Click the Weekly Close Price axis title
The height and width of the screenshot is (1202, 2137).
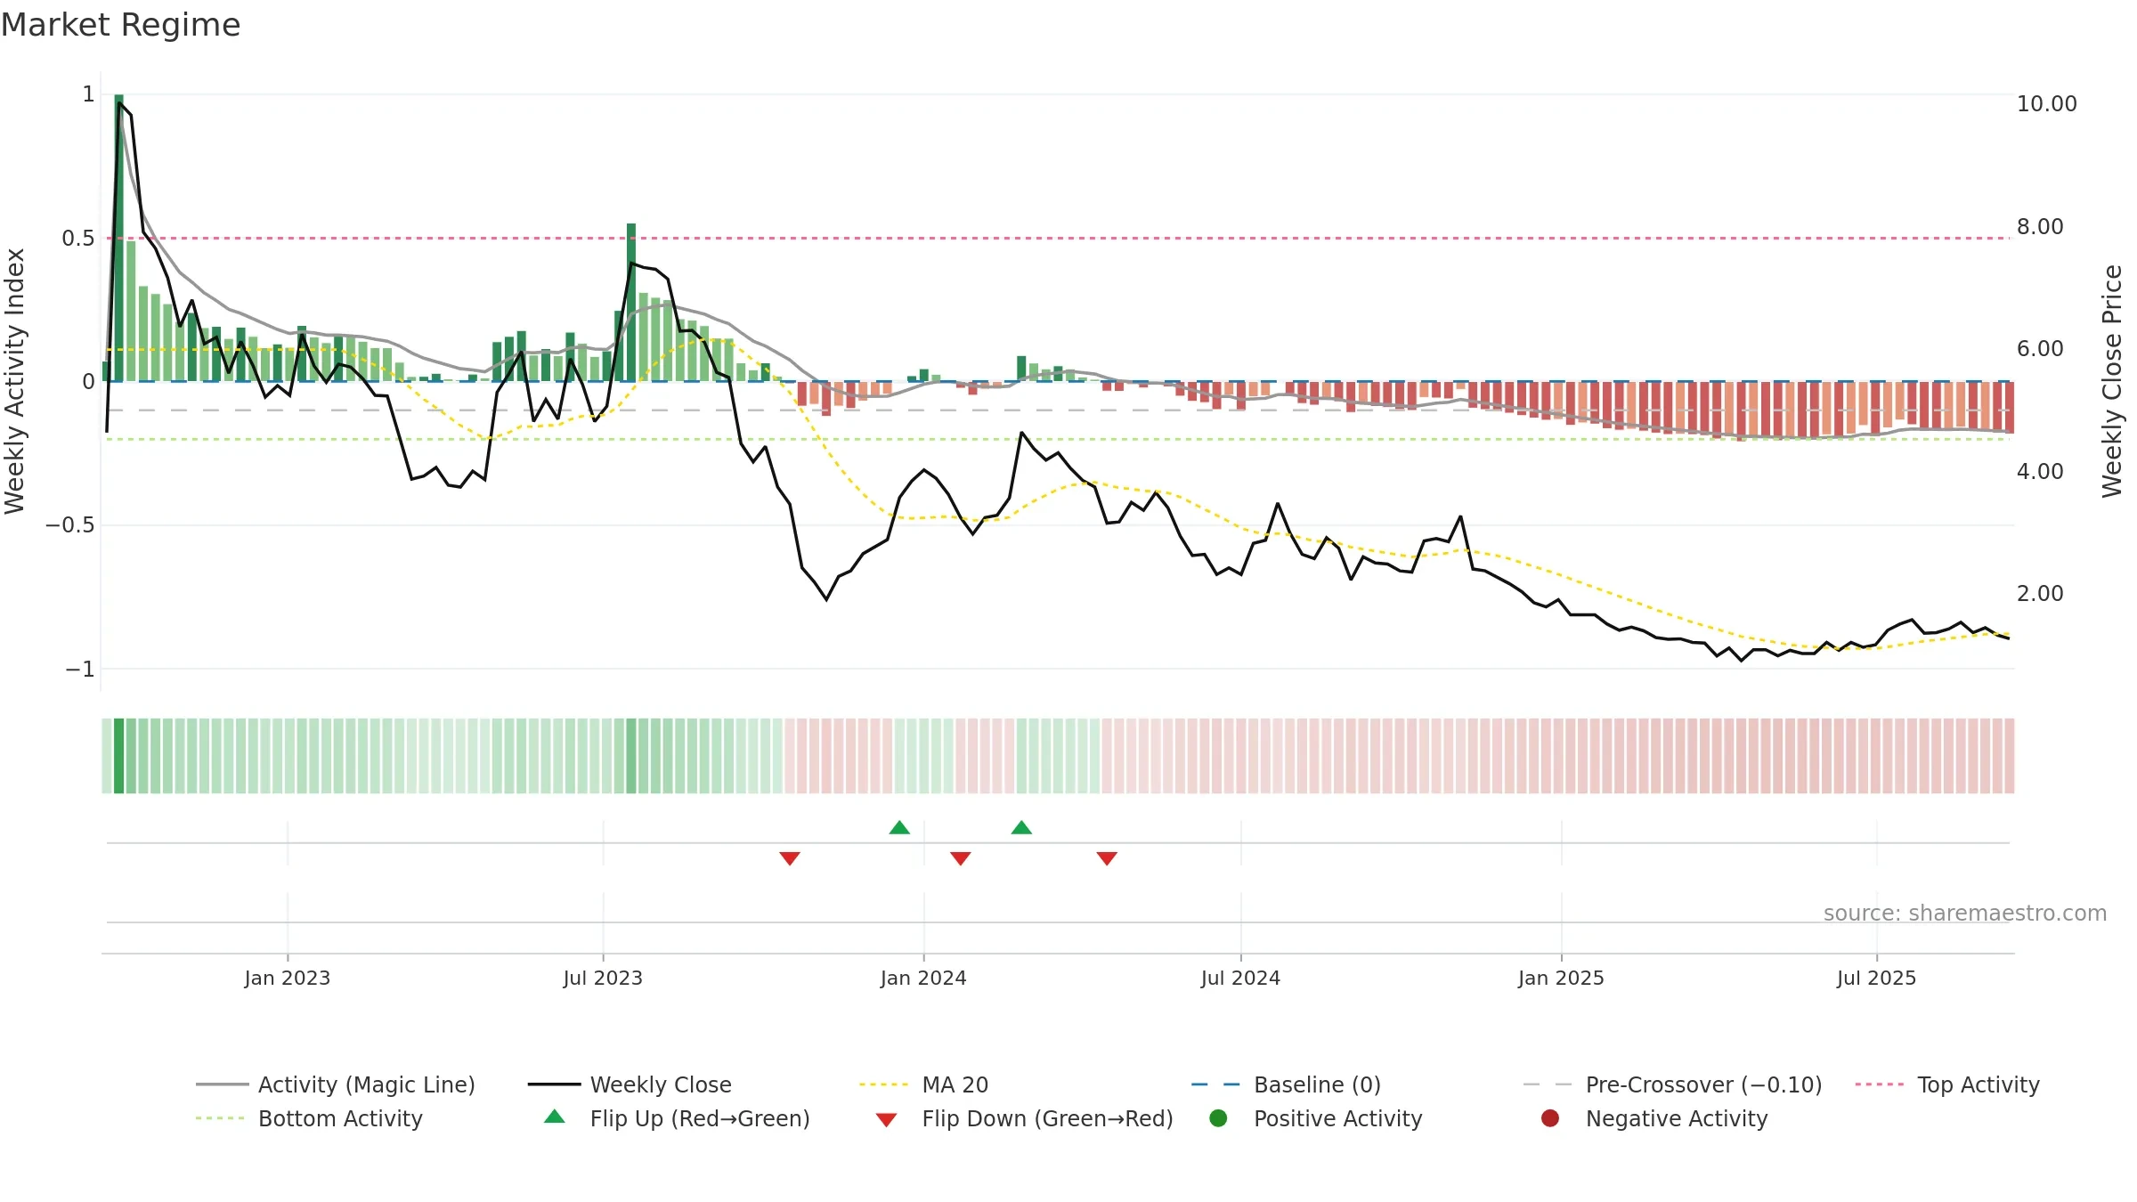2112,381
